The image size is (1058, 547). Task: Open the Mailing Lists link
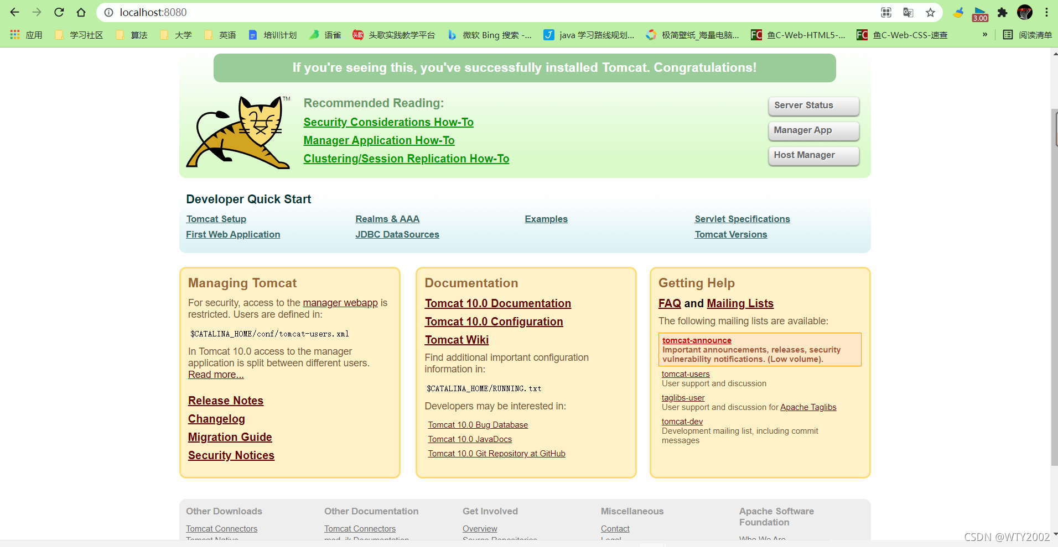point(740,303)
